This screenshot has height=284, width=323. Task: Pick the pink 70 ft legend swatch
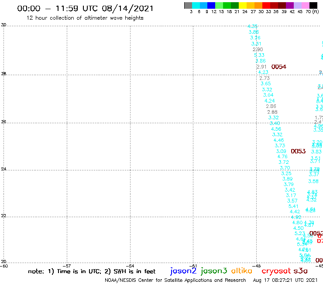[x=306, y=5]
